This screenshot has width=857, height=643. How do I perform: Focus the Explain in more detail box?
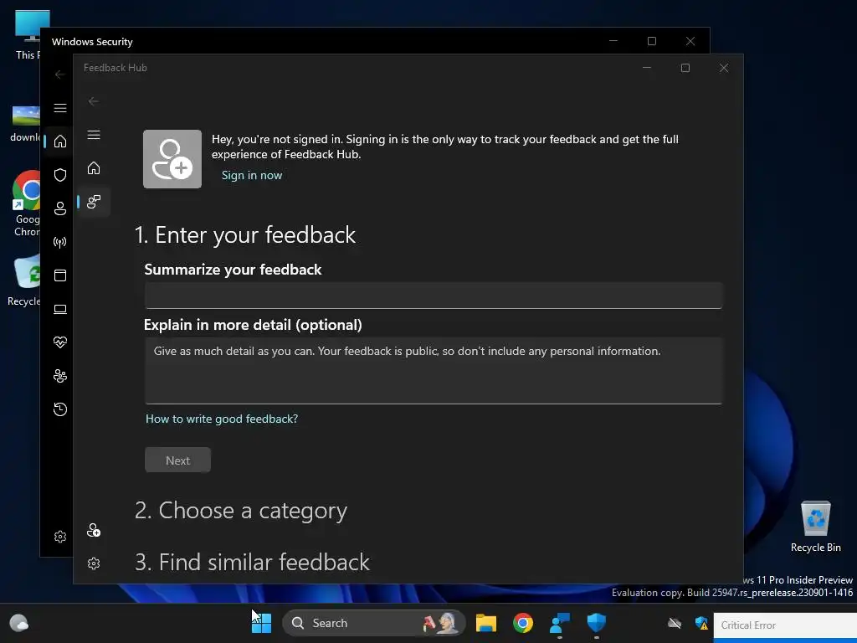(434, 371)
